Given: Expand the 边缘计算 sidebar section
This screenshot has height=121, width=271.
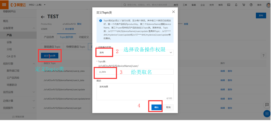Looking at the screenshot, I should pos(34,101).
